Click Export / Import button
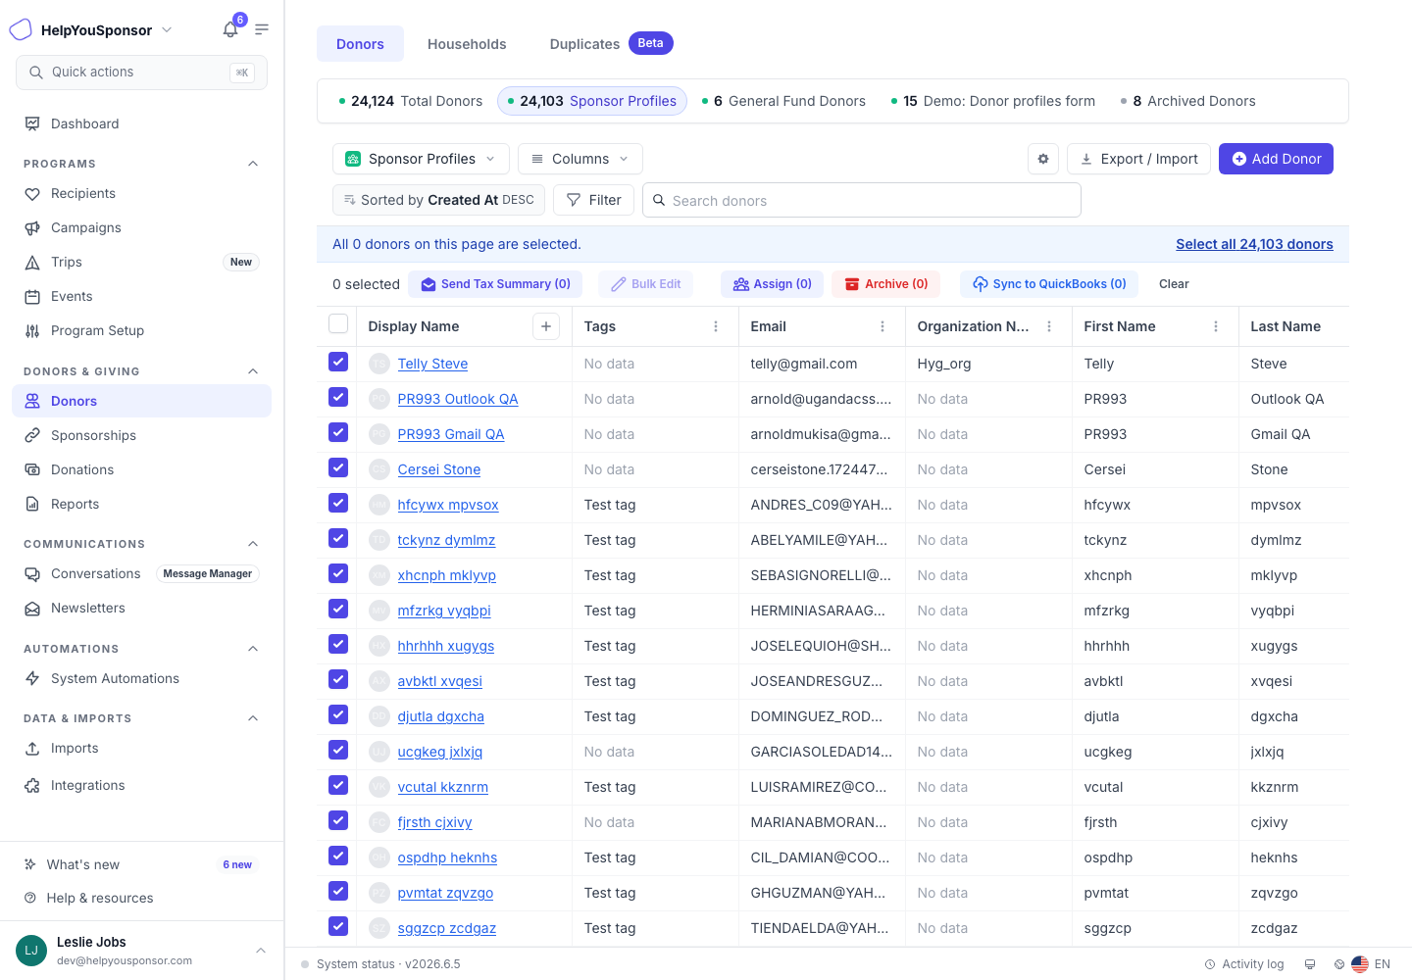The height and width of the screenshot is (980, 1412). click(x=1138, y=159)
